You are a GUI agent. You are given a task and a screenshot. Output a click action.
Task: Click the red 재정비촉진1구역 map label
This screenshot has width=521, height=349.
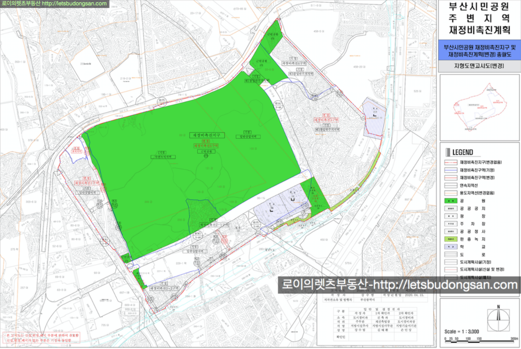tap(87, 183)
